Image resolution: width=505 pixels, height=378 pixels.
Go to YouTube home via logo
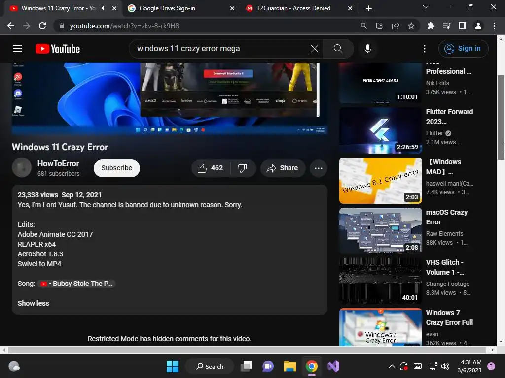tap(58, 49)
